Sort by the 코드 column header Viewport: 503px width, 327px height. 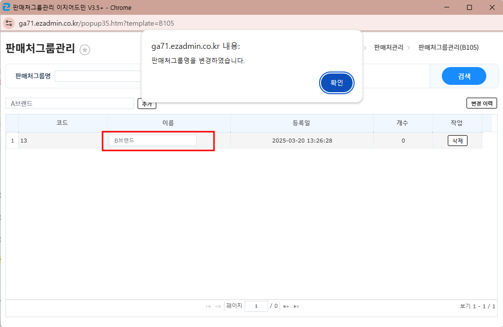(62, 123)
